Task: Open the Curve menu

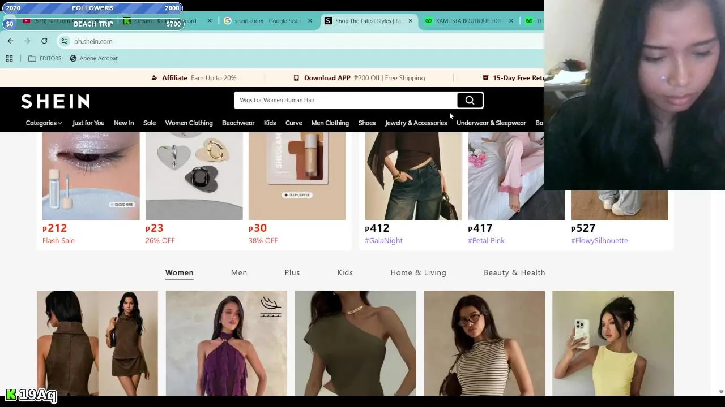Action: coord(293,123)
